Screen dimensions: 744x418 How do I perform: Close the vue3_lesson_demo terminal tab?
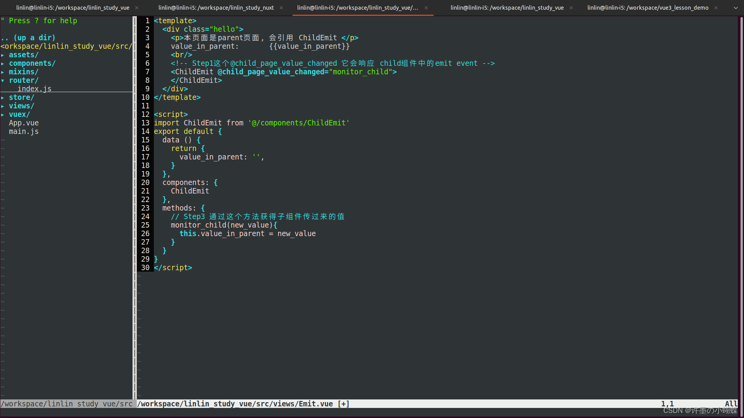pyautogui.click(x=716, y=8)
